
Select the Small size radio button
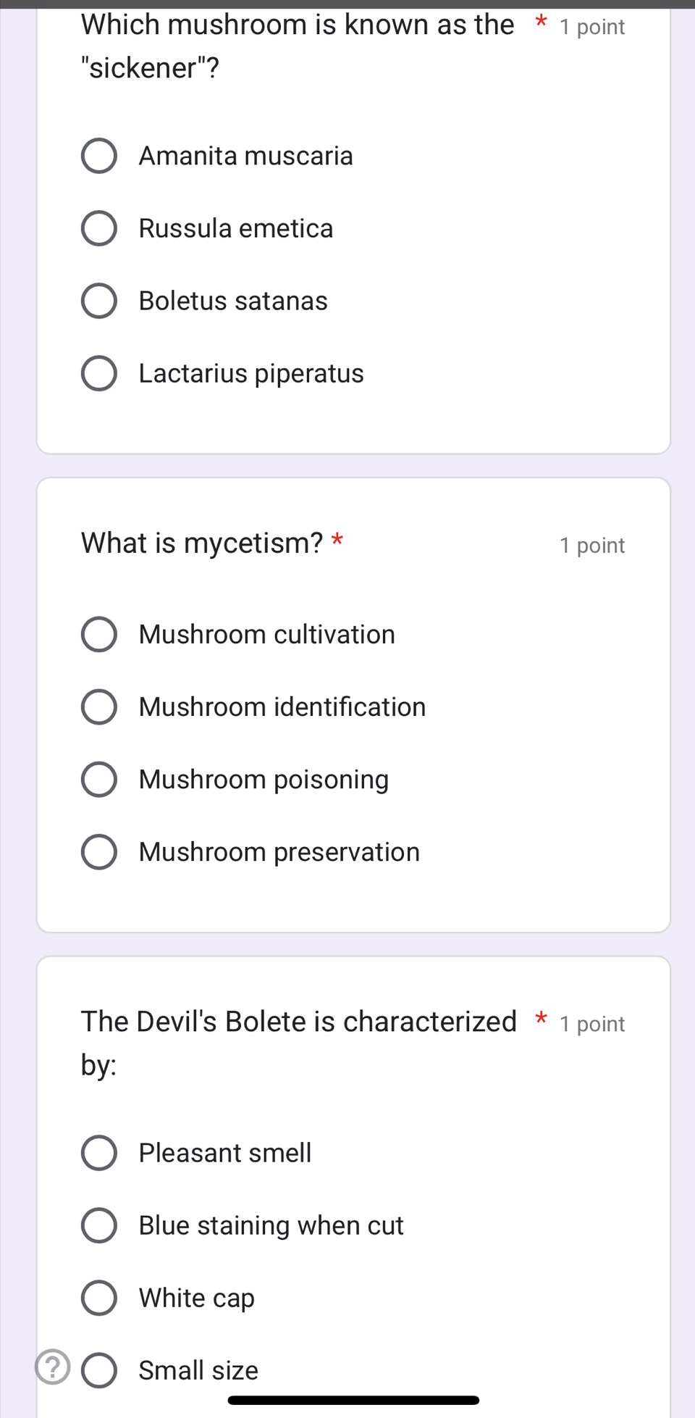tap(99, 1370)
